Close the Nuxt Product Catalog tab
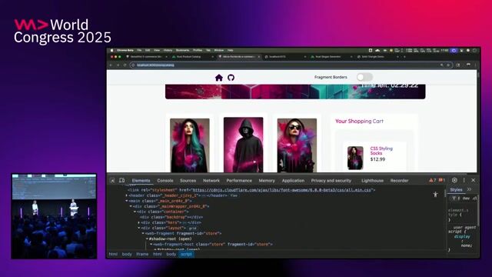This screenshot has width=492, height=277. 212,57
